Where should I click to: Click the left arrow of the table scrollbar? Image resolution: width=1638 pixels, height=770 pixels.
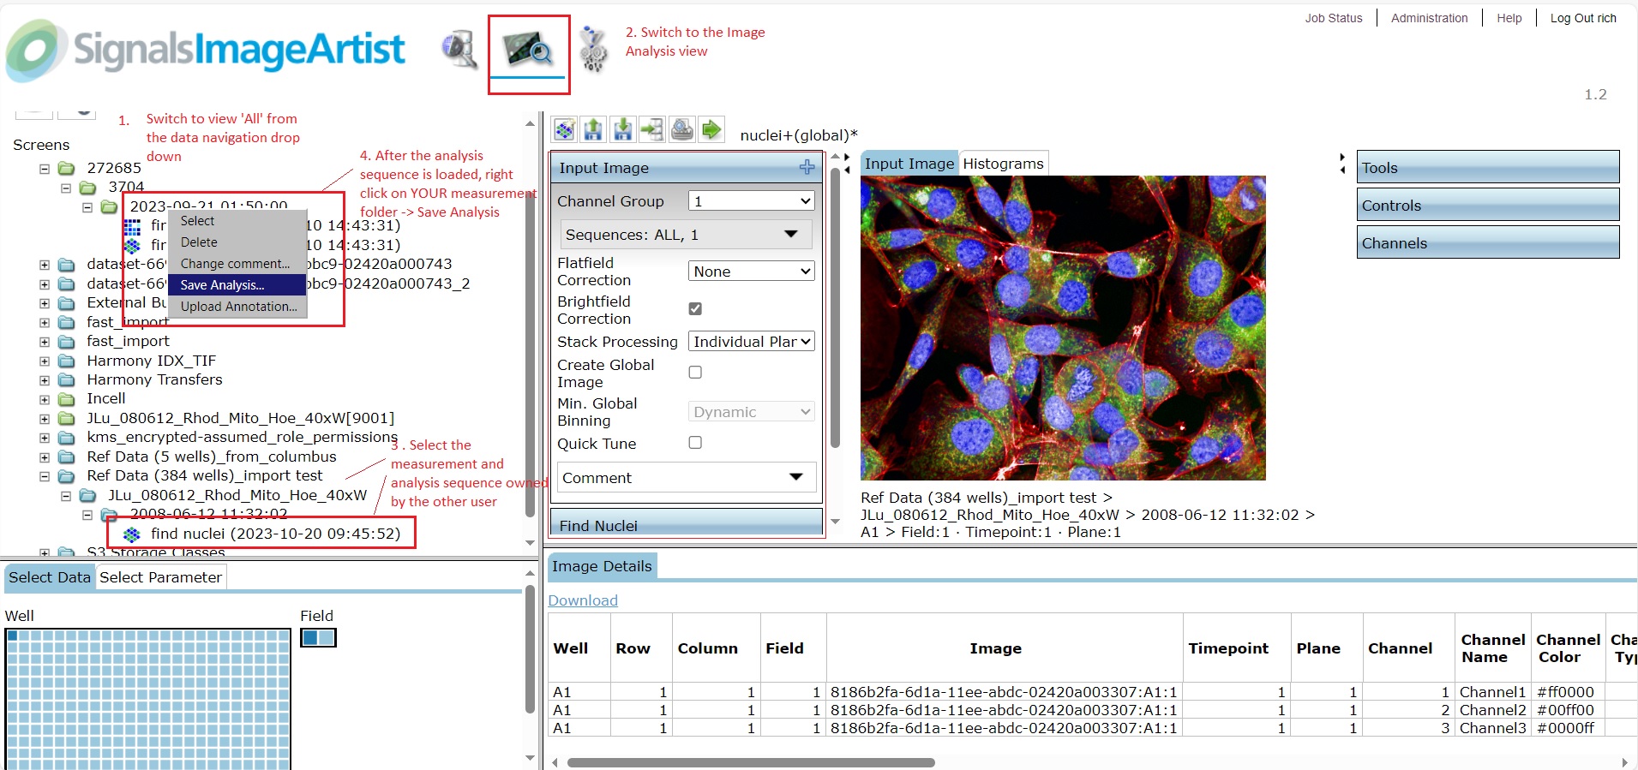click(555, 762)
